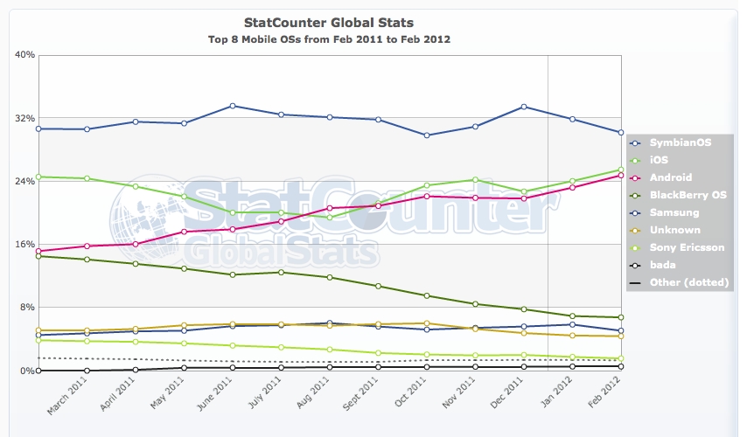Click the bada legend marker icon
The image size is (747, 437).
tap(636, 265)
